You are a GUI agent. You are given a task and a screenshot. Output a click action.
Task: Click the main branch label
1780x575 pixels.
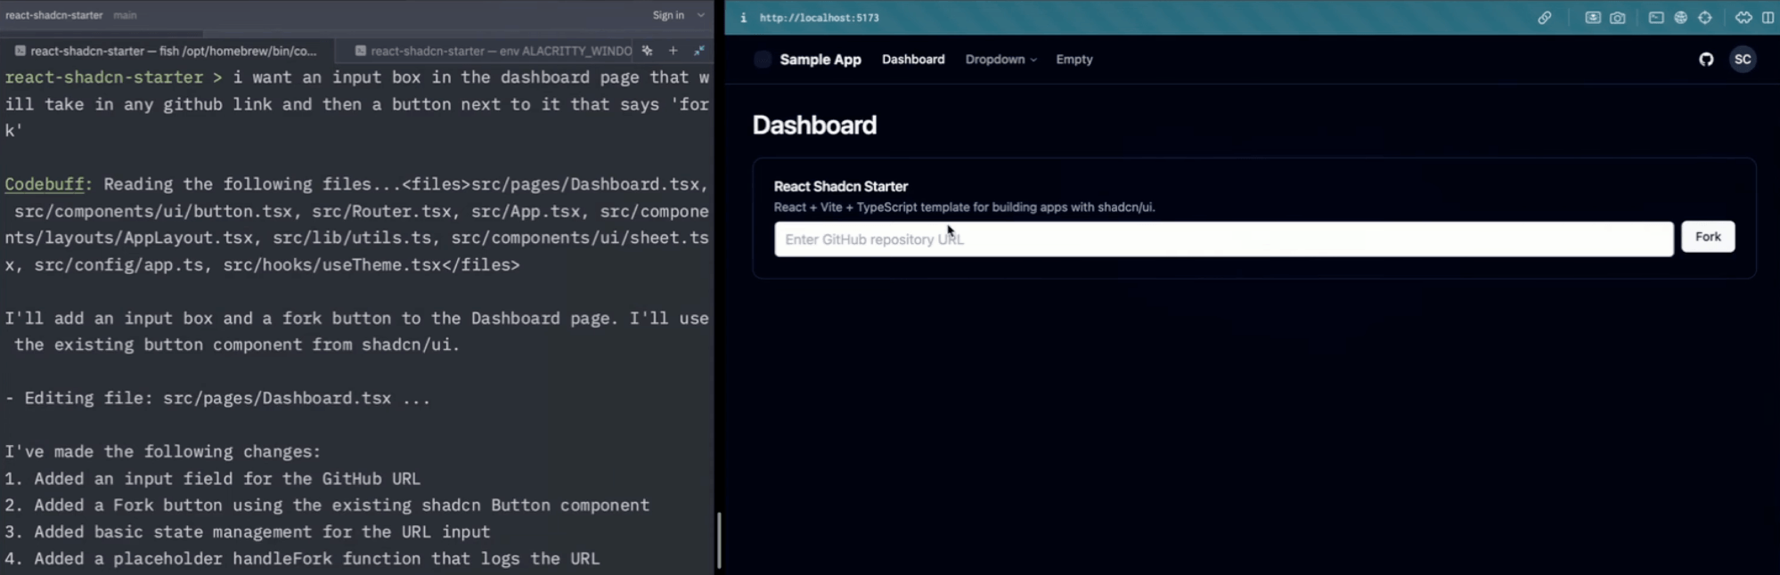(125, 15)
